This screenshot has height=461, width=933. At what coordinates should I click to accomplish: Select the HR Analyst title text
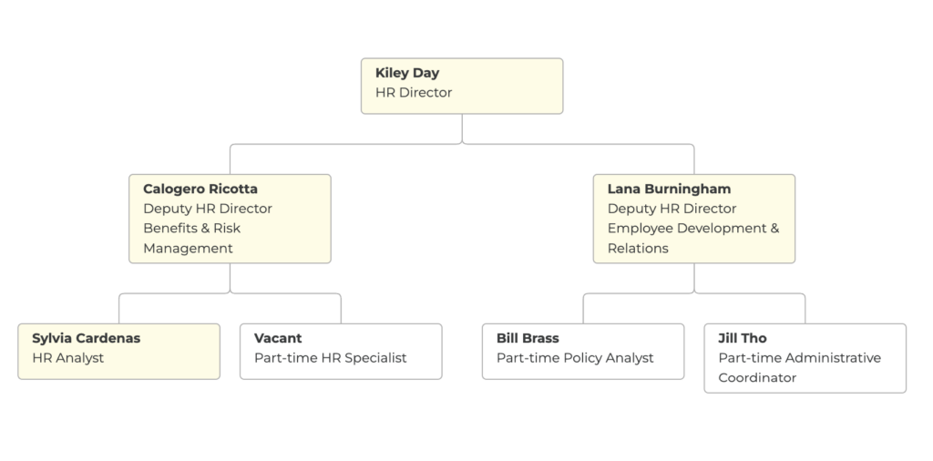click(68, 358)
